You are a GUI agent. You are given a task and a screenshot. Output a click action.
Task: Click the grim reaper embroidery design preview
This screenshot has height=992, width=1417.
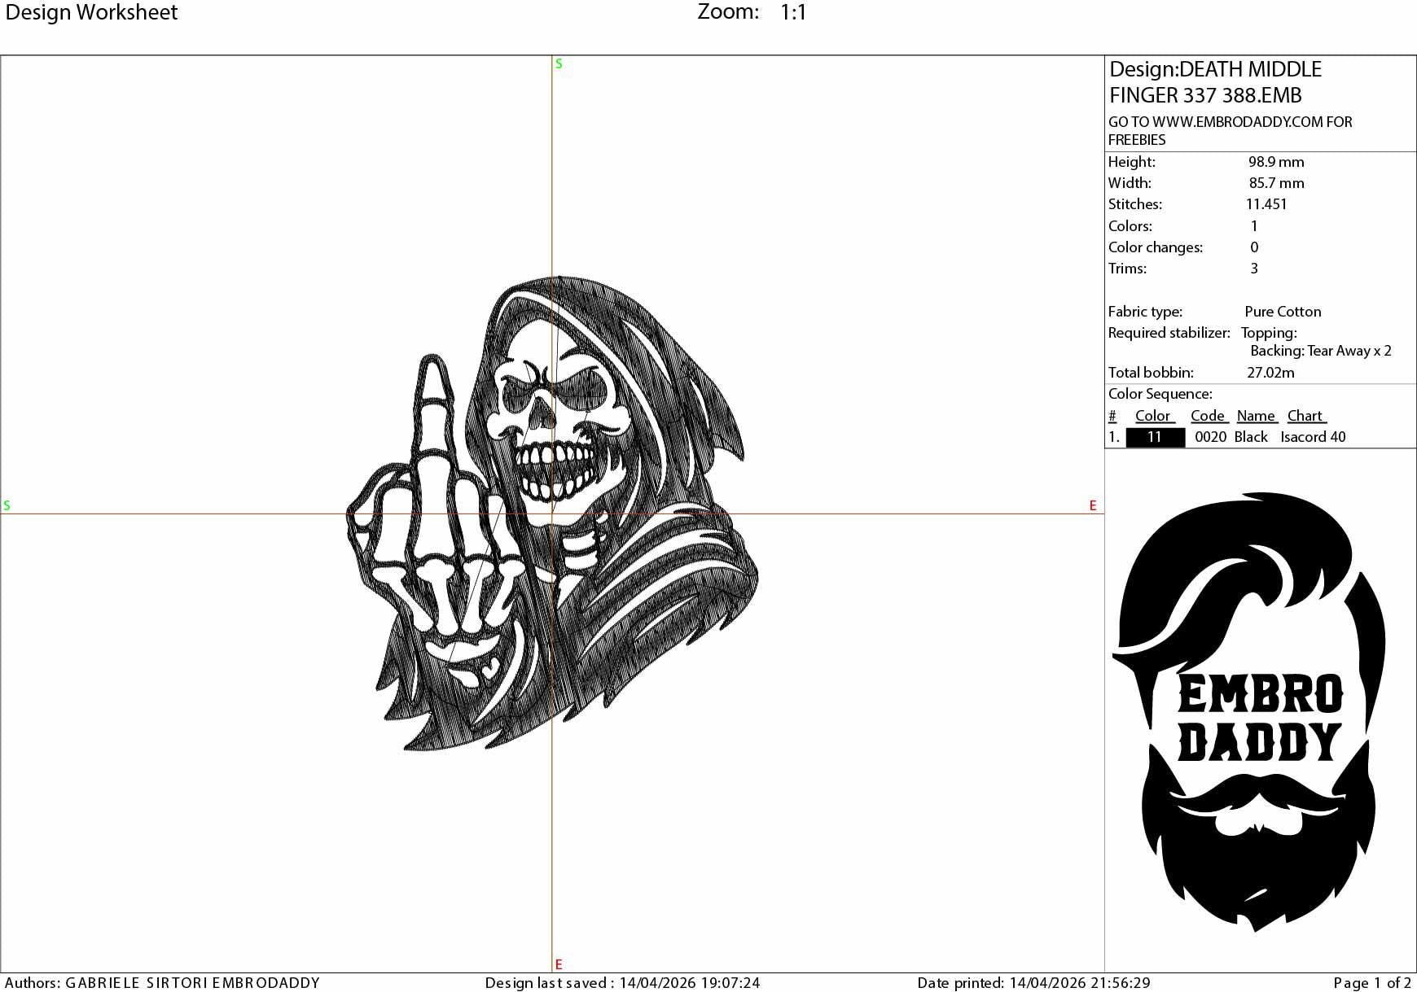click(x=552, y=513)
